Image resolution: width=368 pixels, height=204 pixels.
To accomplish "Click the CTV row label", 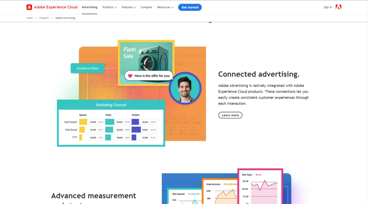I will pos(74,137).
